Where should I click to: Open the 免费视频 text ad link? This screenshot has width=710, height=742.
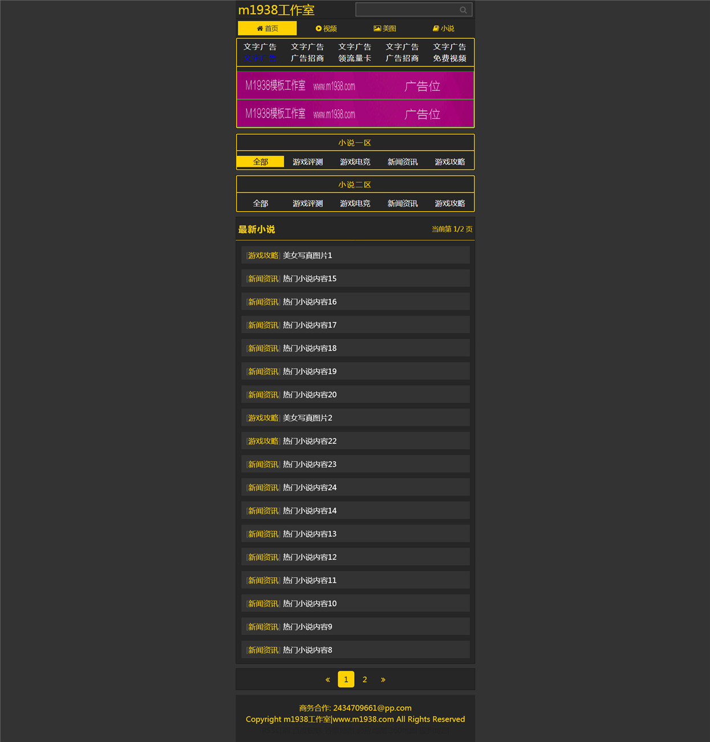point(449,58)
